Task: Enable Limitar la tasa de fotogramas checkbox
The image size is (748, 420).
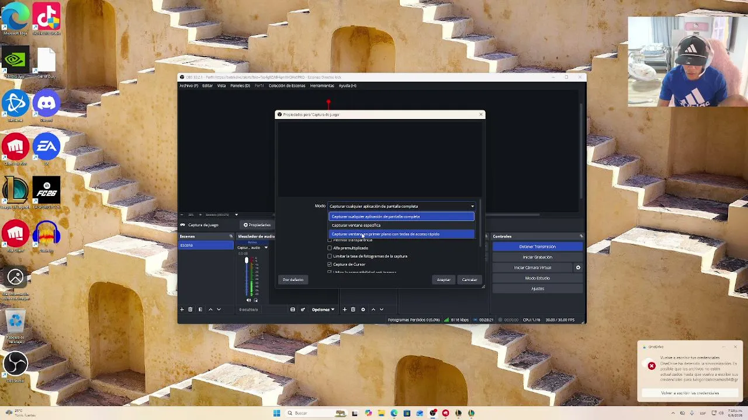Action: tap(330, 256)
